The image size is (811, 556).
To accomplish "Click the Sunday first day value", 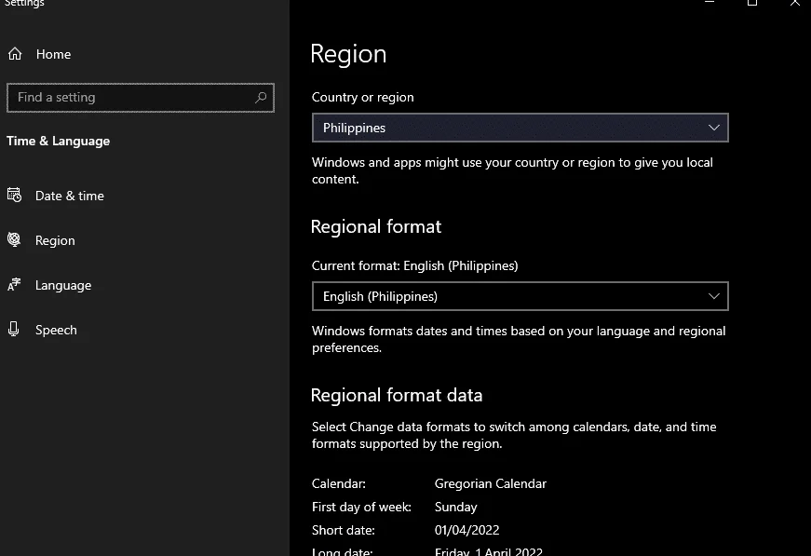I will pyautogui.click(x=455, y=507).
